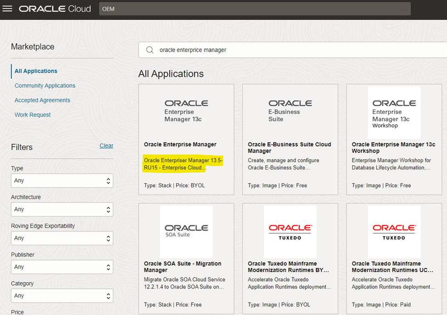Image resolution: width=447 pixels, height=315 pixels.
Task: Click Oracle Enterprise Manager 13c logo thumbnail
Action: 186,111
